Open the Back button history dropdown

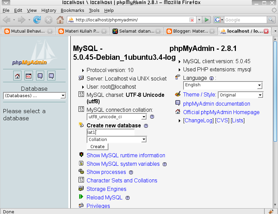pos(14,20)
